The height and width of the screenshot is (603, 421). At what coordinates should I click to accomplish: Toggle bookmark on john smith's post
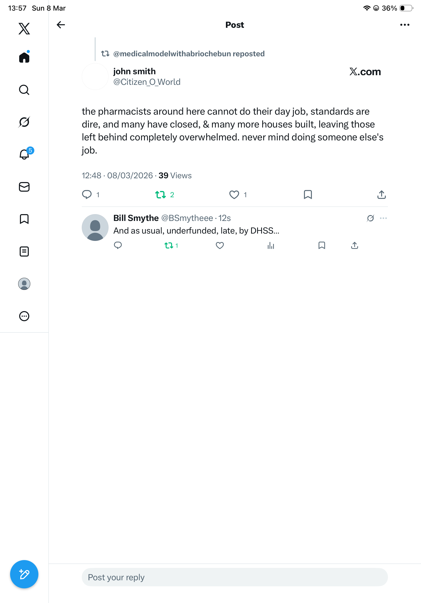pos(308,195)
